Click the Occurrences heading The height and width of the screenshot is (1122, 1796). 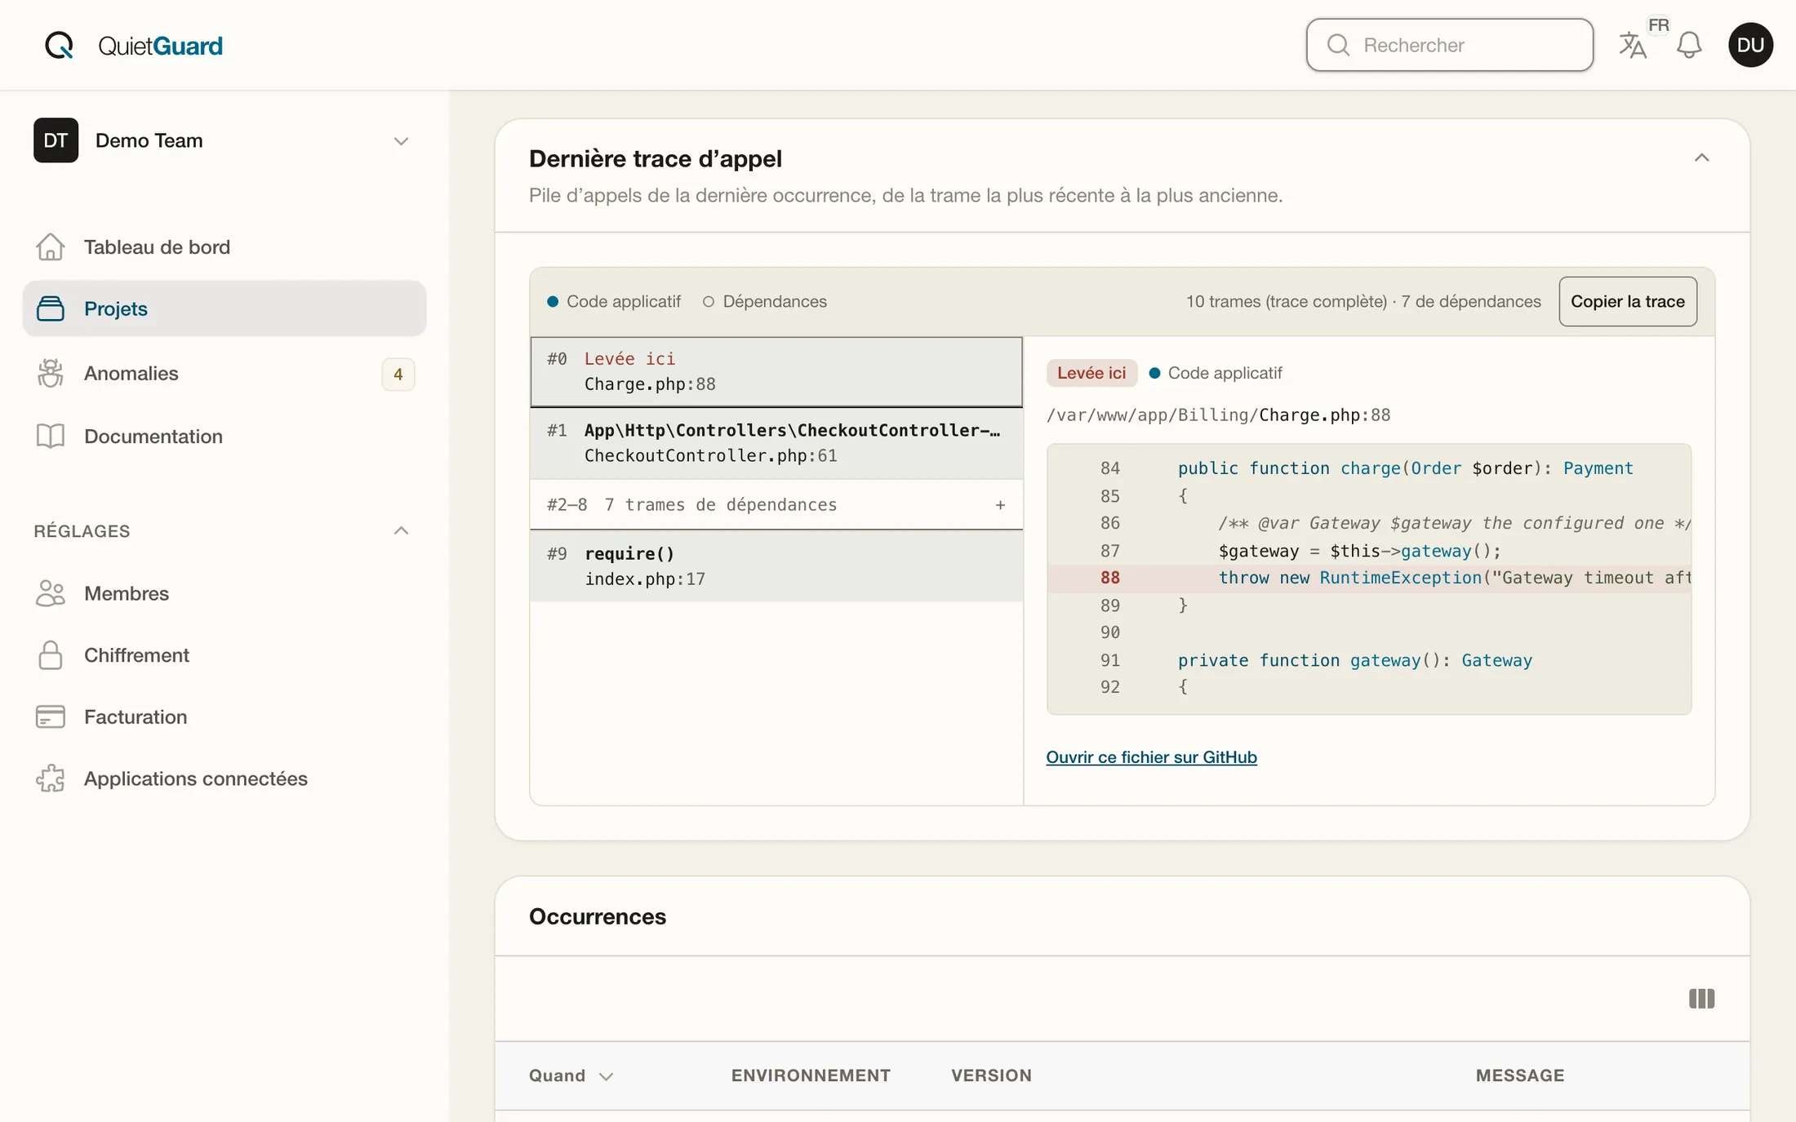pos(598,916)
